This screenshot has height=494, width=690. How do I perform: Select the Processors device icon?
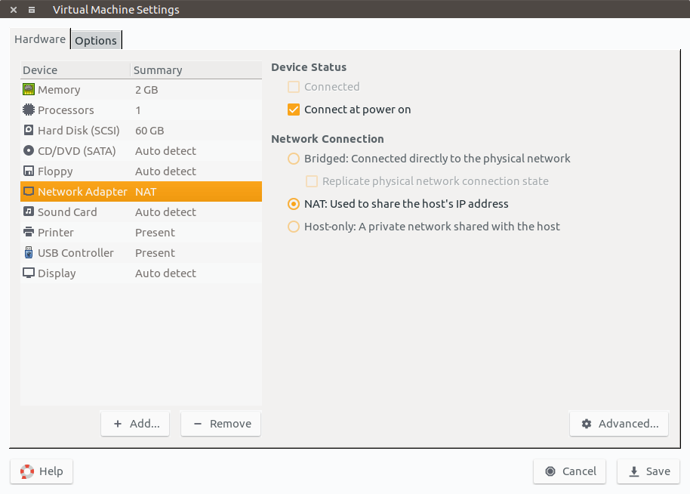click(29, 110)
